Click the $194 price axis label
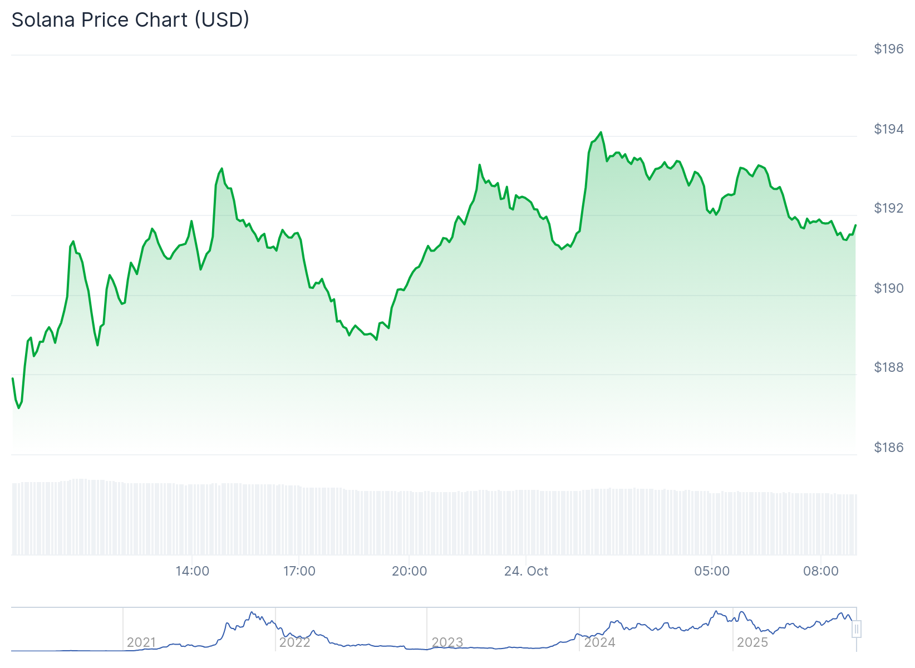Viewport: 915px width, 668px height. (889, 129)
